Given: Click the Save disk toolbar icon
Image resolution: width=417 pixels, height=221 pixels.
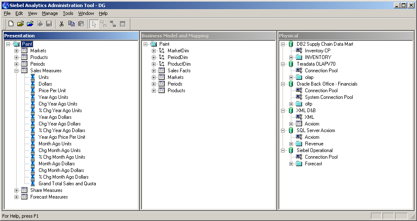Looking at the screenshot, I should 49,24.
